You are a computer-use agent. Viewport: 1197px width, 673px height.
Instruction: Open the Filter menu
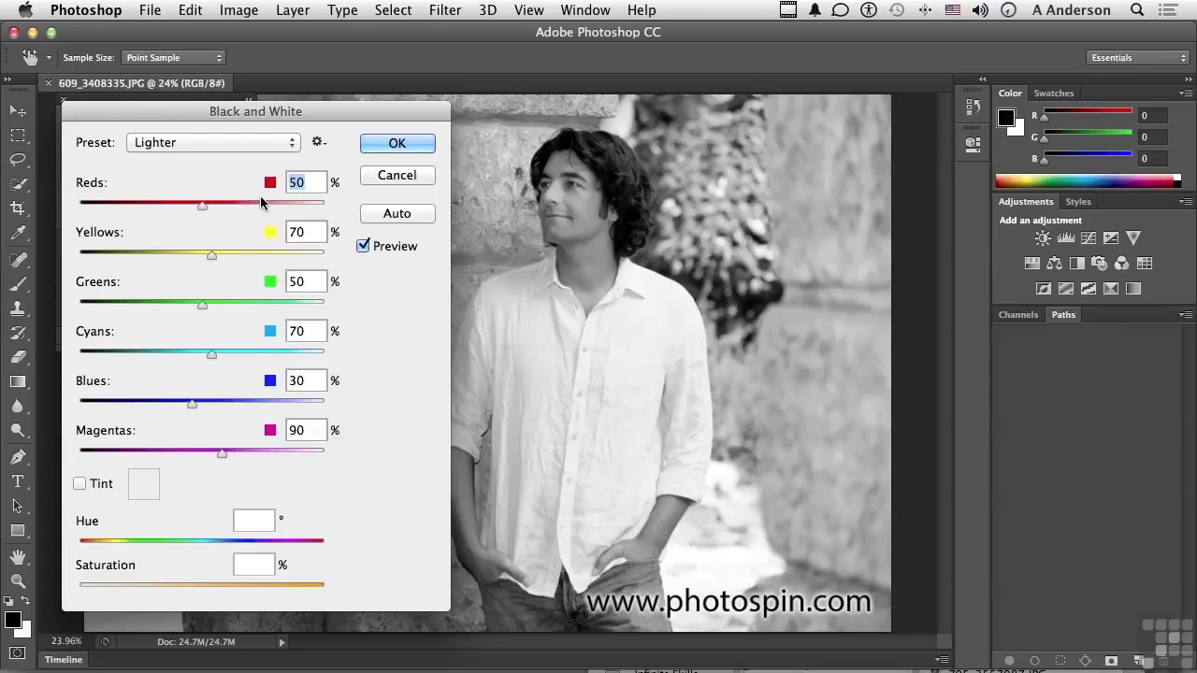coord(444,10)
